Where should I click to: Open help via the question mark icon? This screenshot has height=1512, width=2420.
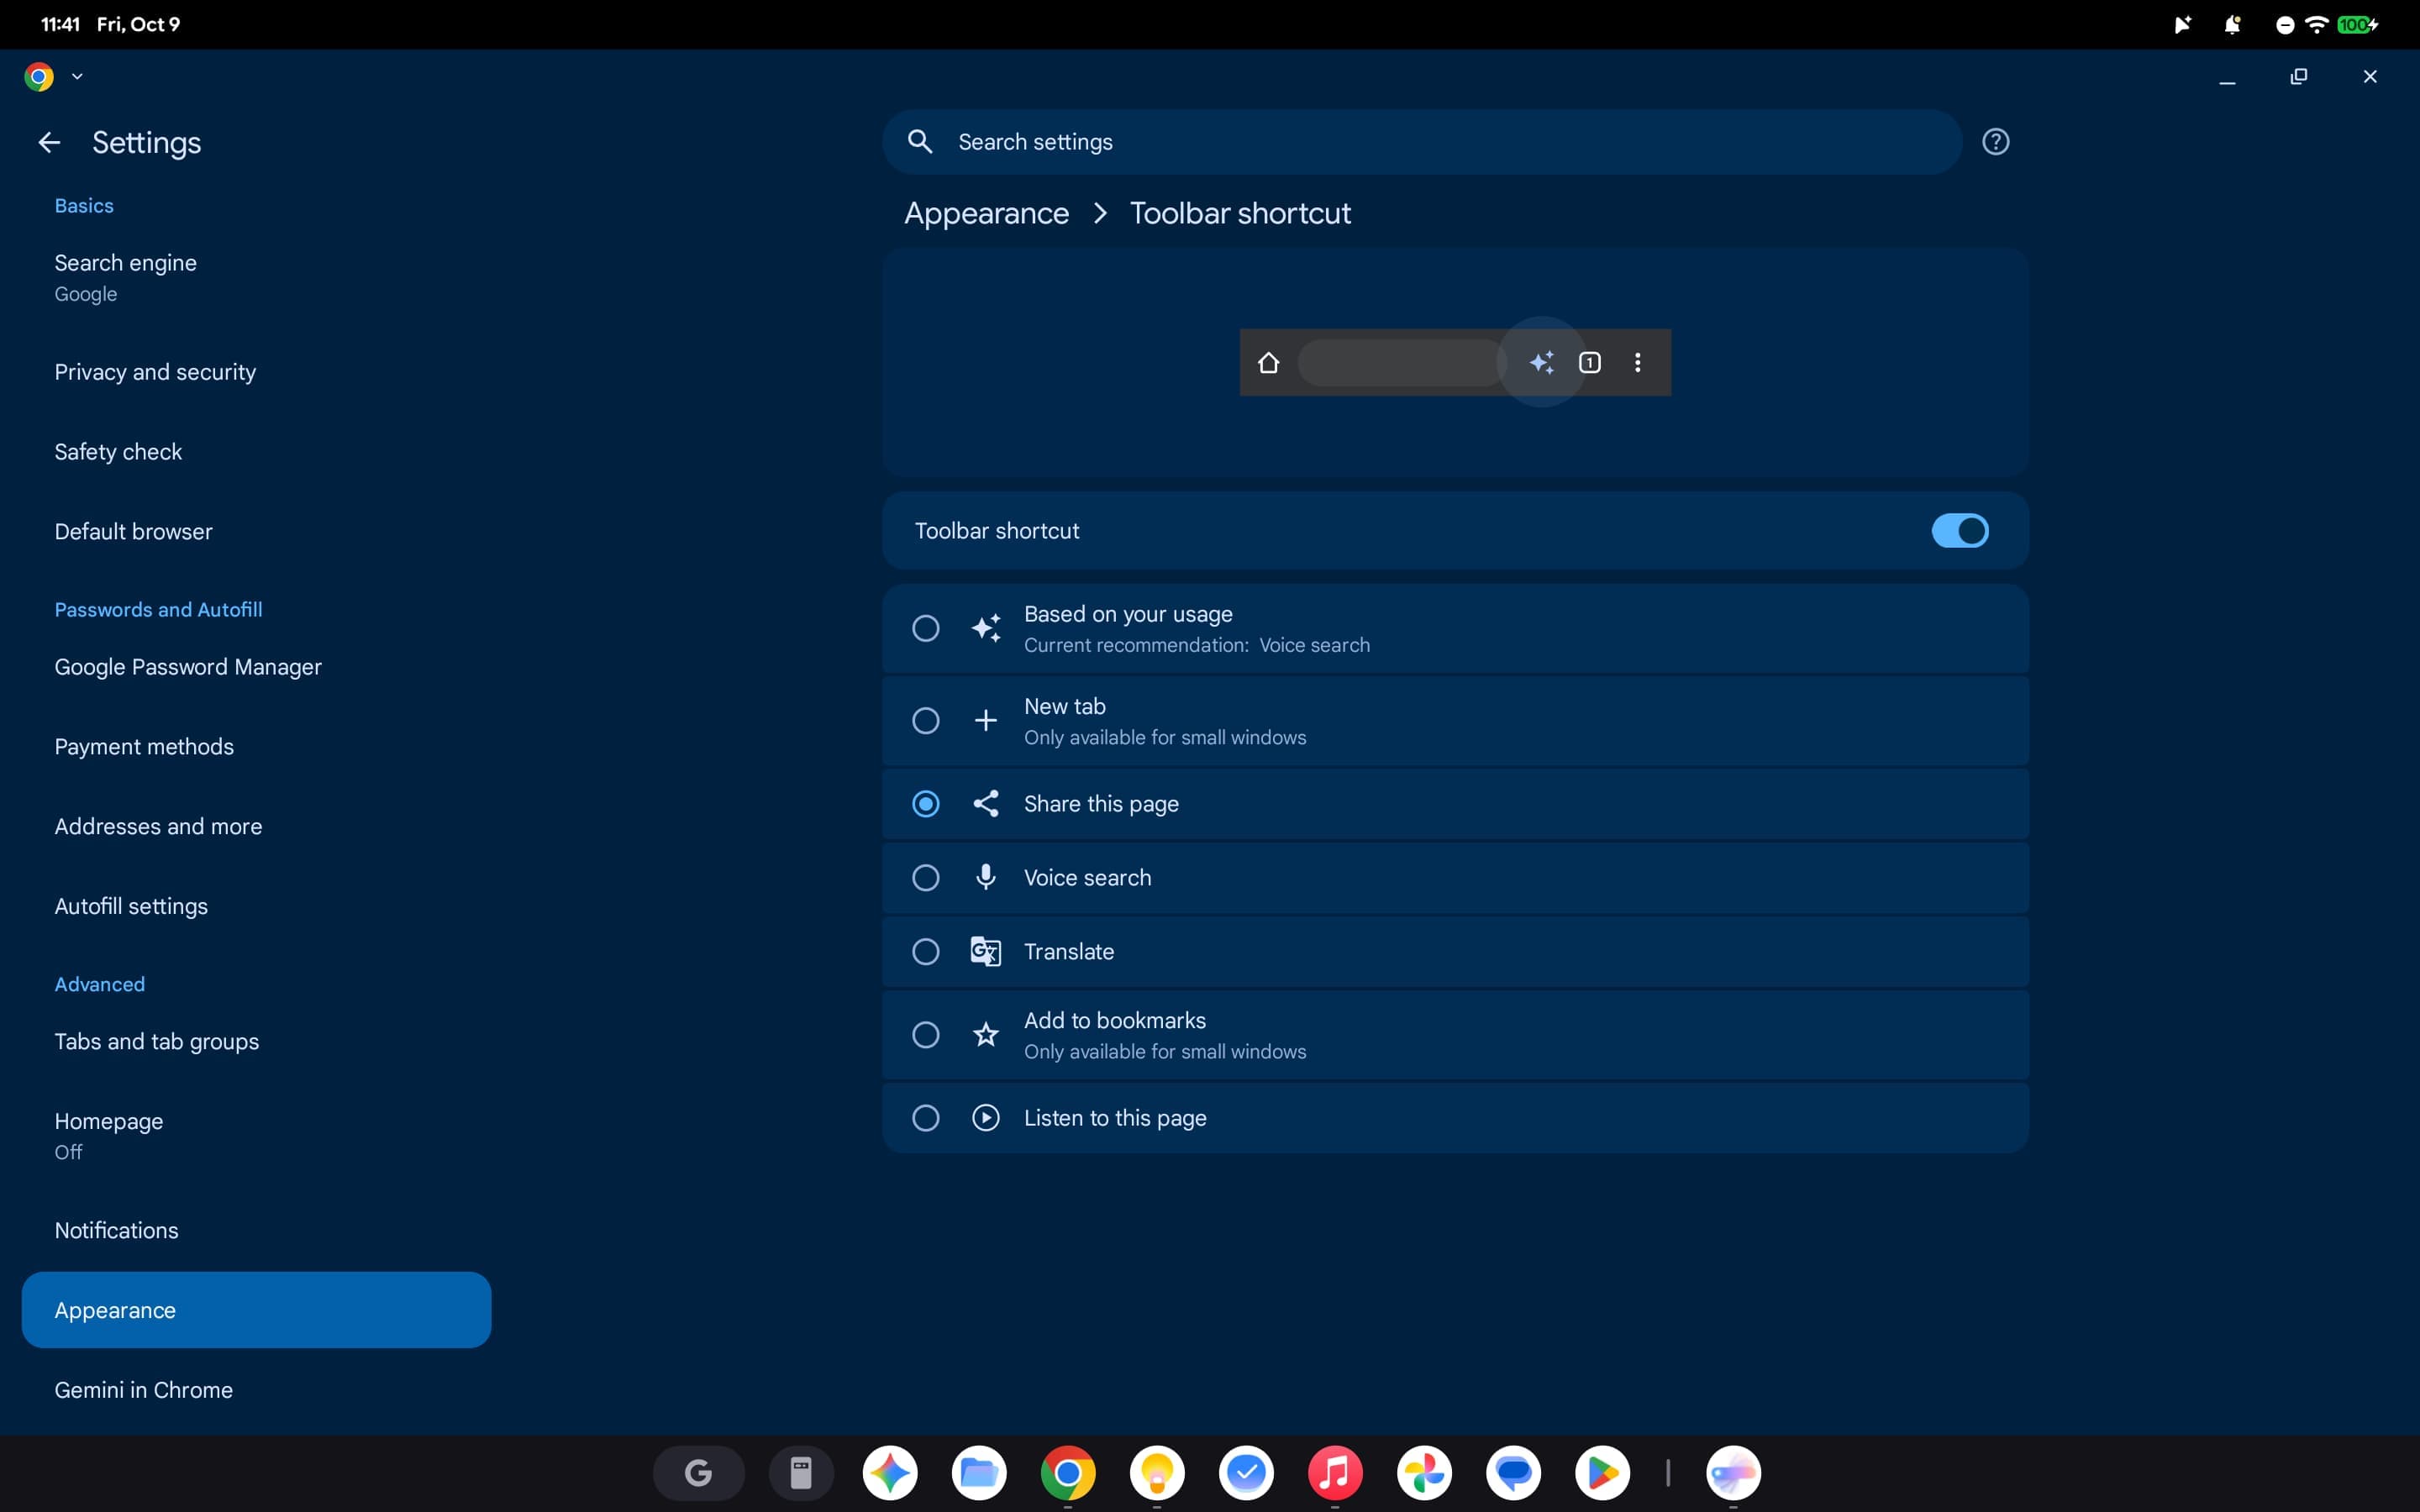1995,142
